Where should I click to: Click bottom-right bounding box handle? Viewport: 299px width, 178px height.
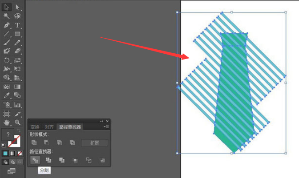click(x=286, y=153)
